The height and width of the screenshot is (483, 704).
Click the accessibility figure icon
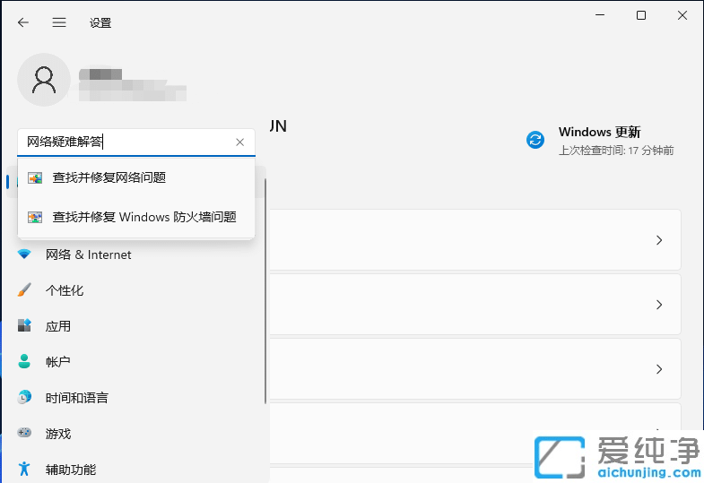click(x=24, y=469)
